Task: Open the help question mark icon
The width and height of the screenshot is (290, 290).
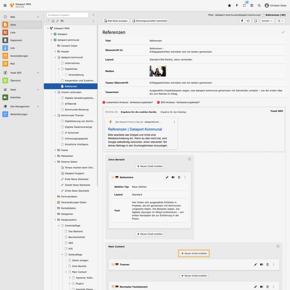Action: click(x=252, y=6)
